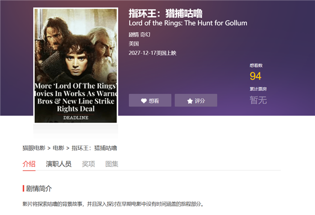Click the 美国 country label
Image resolution: width=315 pixels, height=215 pixels.
pos(134,44)
